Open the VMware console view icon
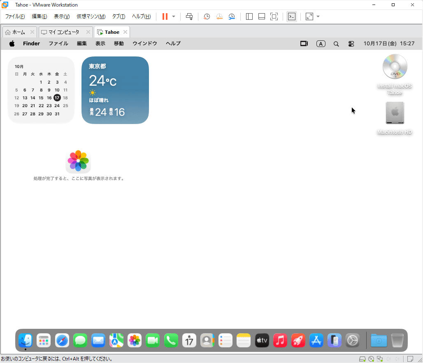Image resolution: width=423 pixels, height=363 pixels. [291, 16]
